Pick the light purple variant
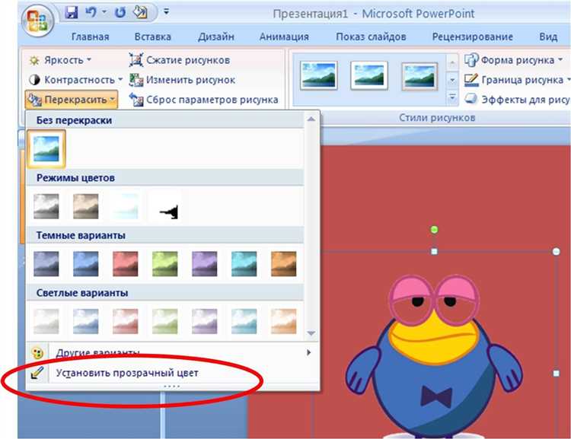 click(204, 321)
